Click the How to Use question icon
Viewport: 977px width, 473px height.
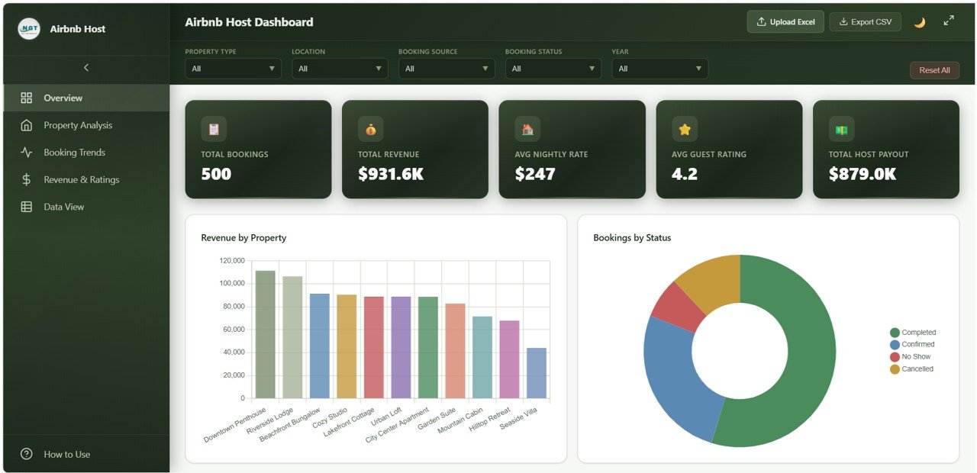point(26,454)
